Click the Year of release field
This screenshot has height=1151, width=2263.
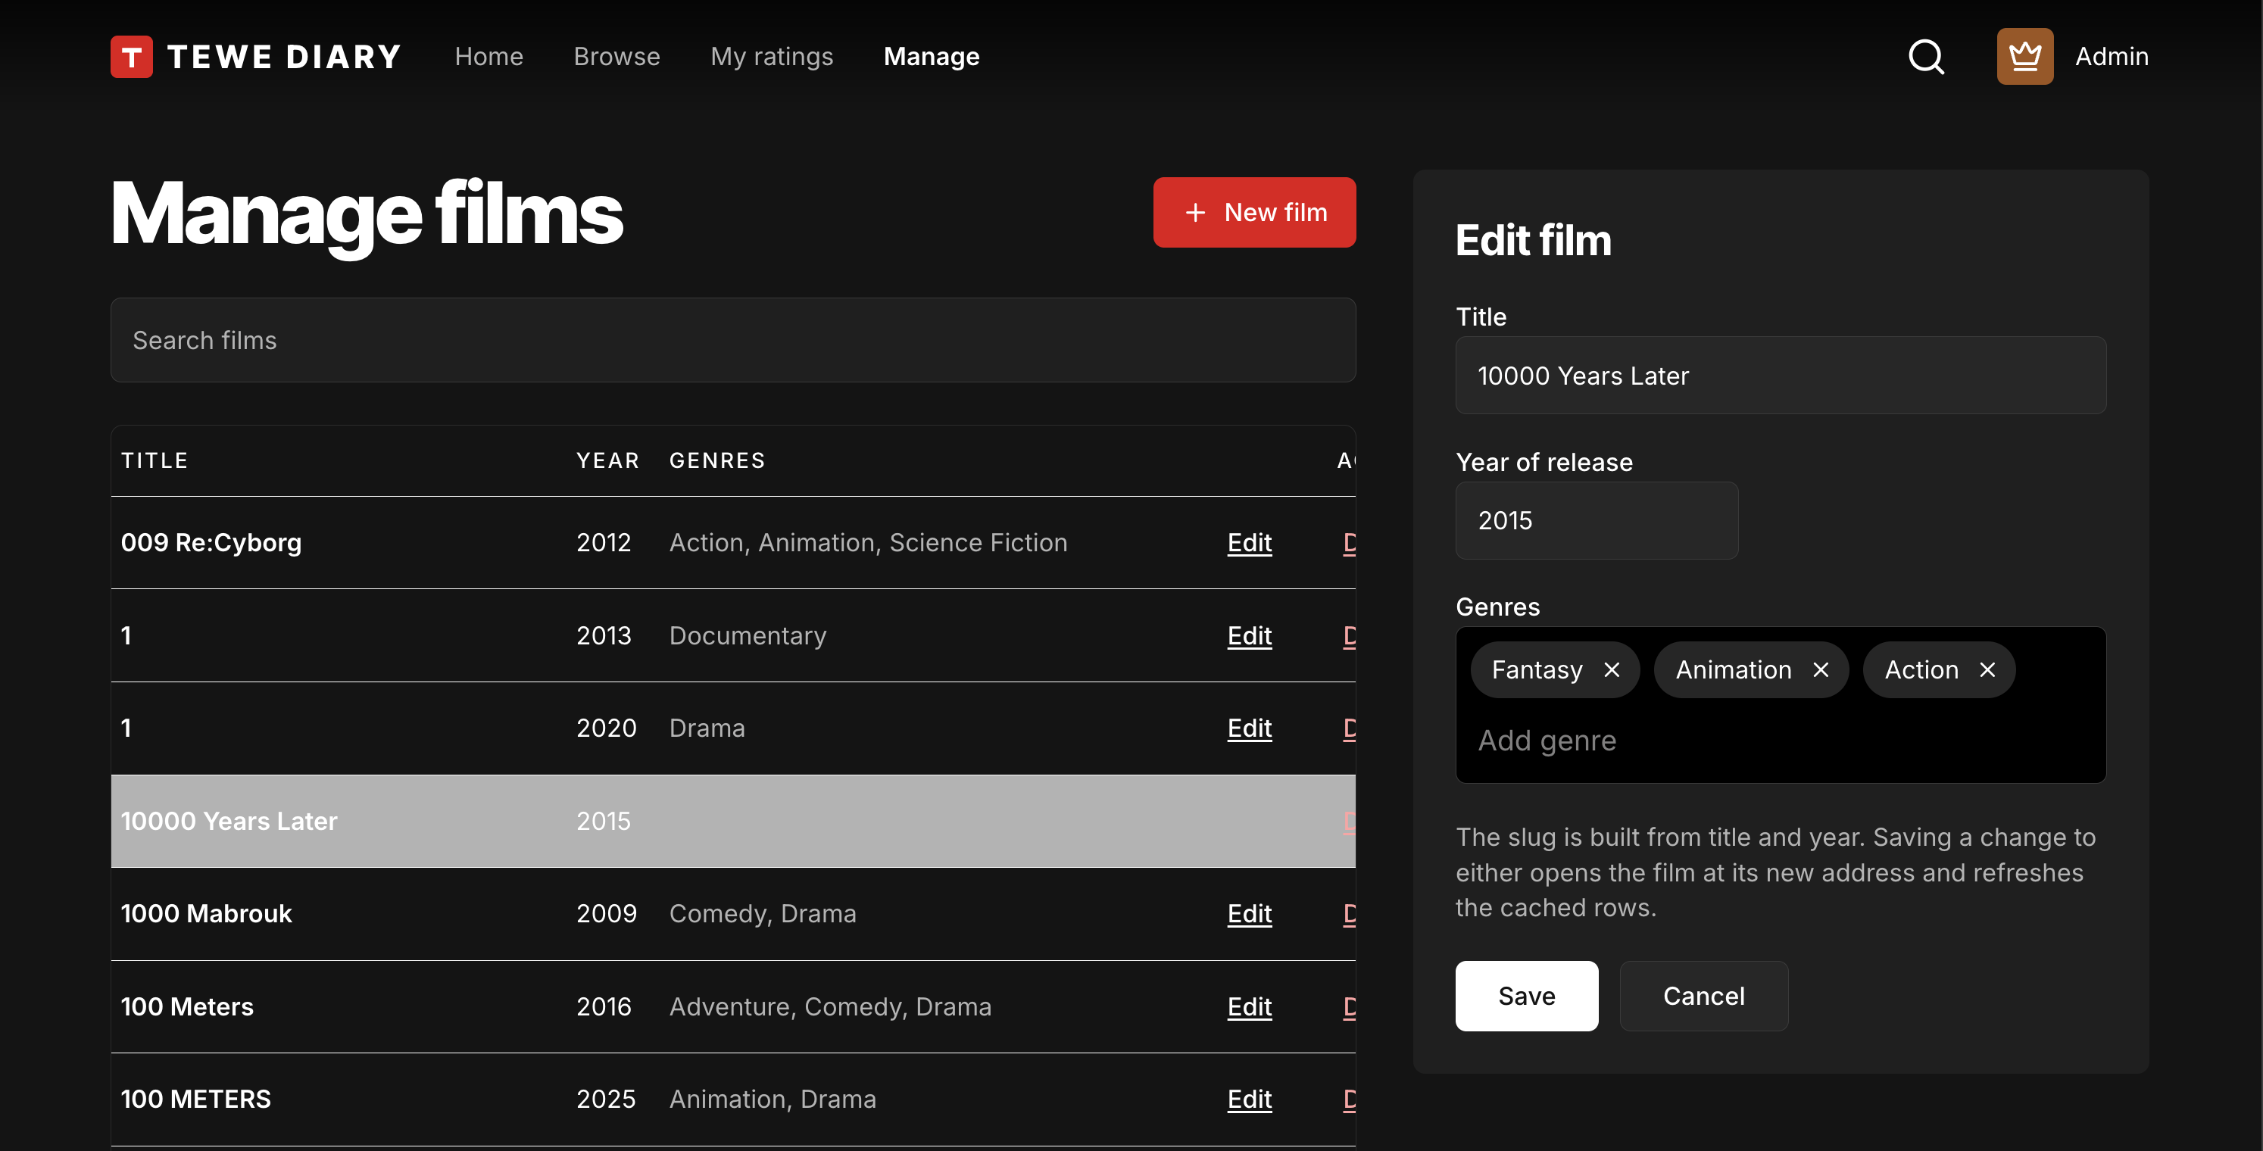pyautogui.click(x=1597, y=520)
